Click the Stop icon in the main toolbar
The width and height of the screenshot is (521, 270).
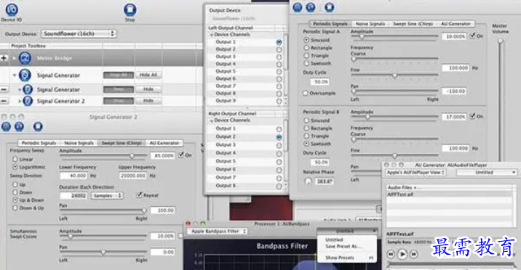[130, 10]
